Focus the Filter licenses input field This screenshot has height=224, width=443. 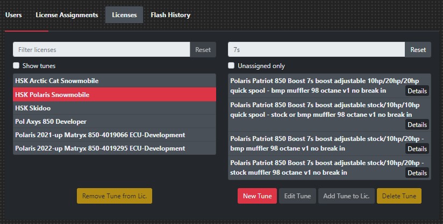pos(102,50)
